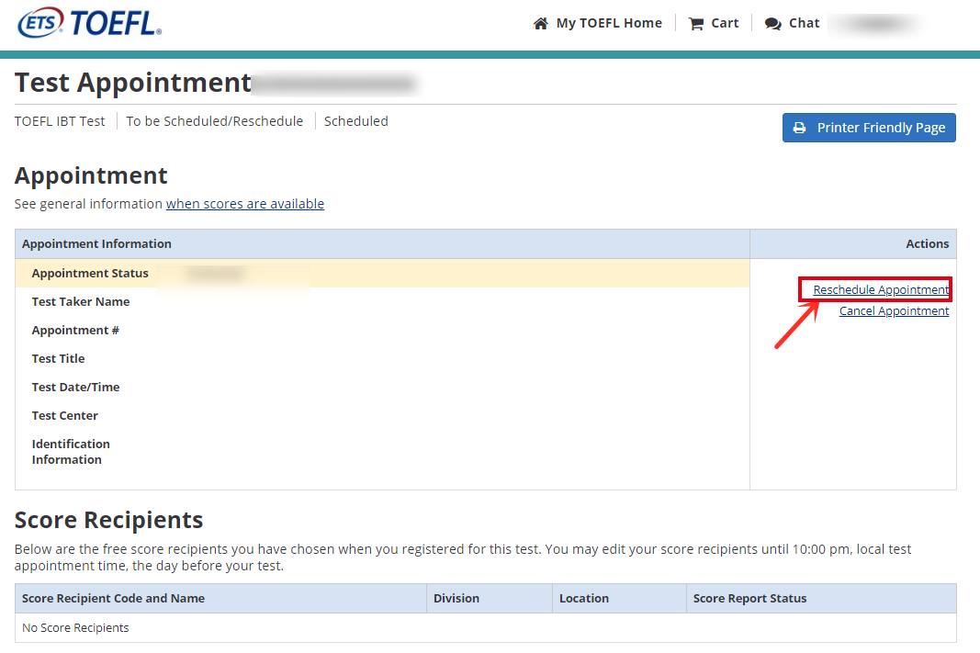Click the chat bubbles icon
980x653 pixels.
click(773, 24)
